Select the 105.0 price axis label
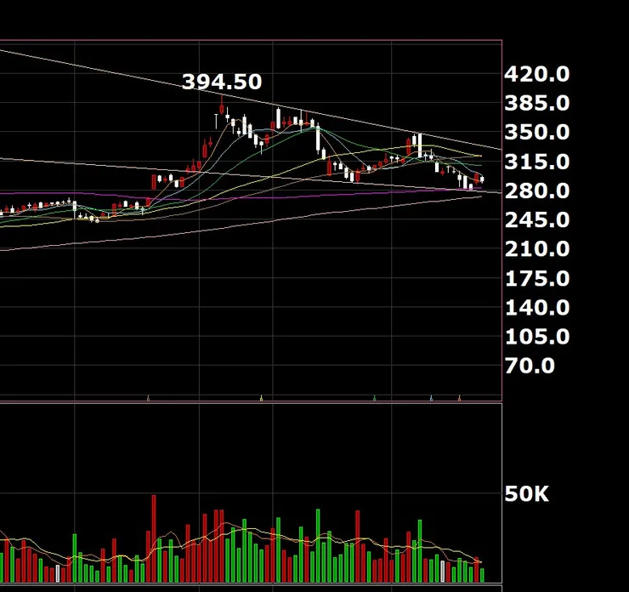This screenshot has width=629, height=592. 536,337
